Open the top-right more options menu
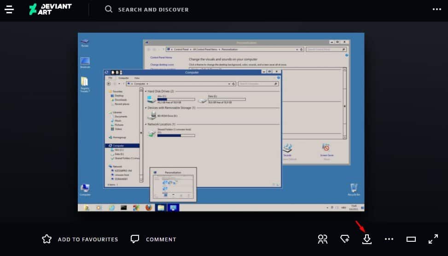The width and height of the screenshot is (448, 256). point(437,9)
